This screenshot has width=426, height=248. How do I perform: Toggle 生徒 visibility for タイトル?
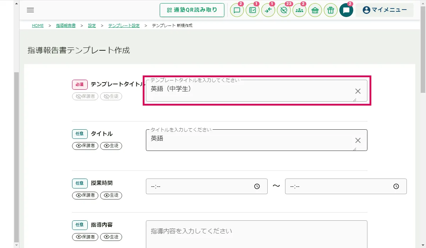tap(111, 146)
